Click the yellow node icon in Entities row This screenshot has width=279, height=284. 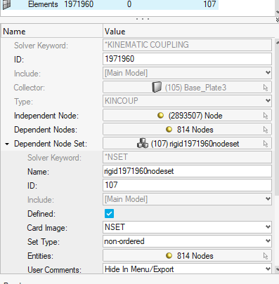pos(169,256)
